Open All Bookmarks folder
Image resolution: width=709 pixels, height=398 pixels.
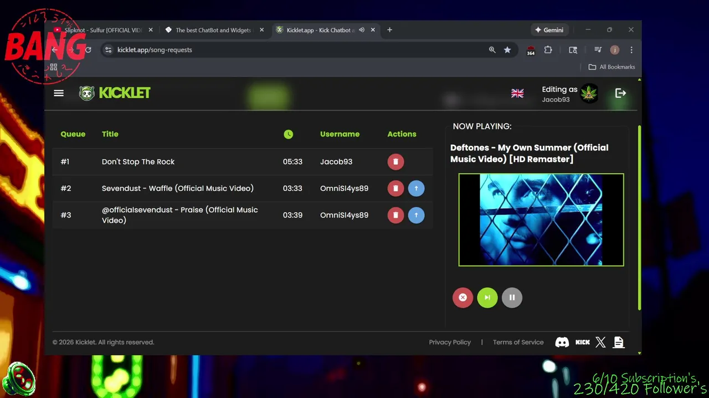pos(612,67)
